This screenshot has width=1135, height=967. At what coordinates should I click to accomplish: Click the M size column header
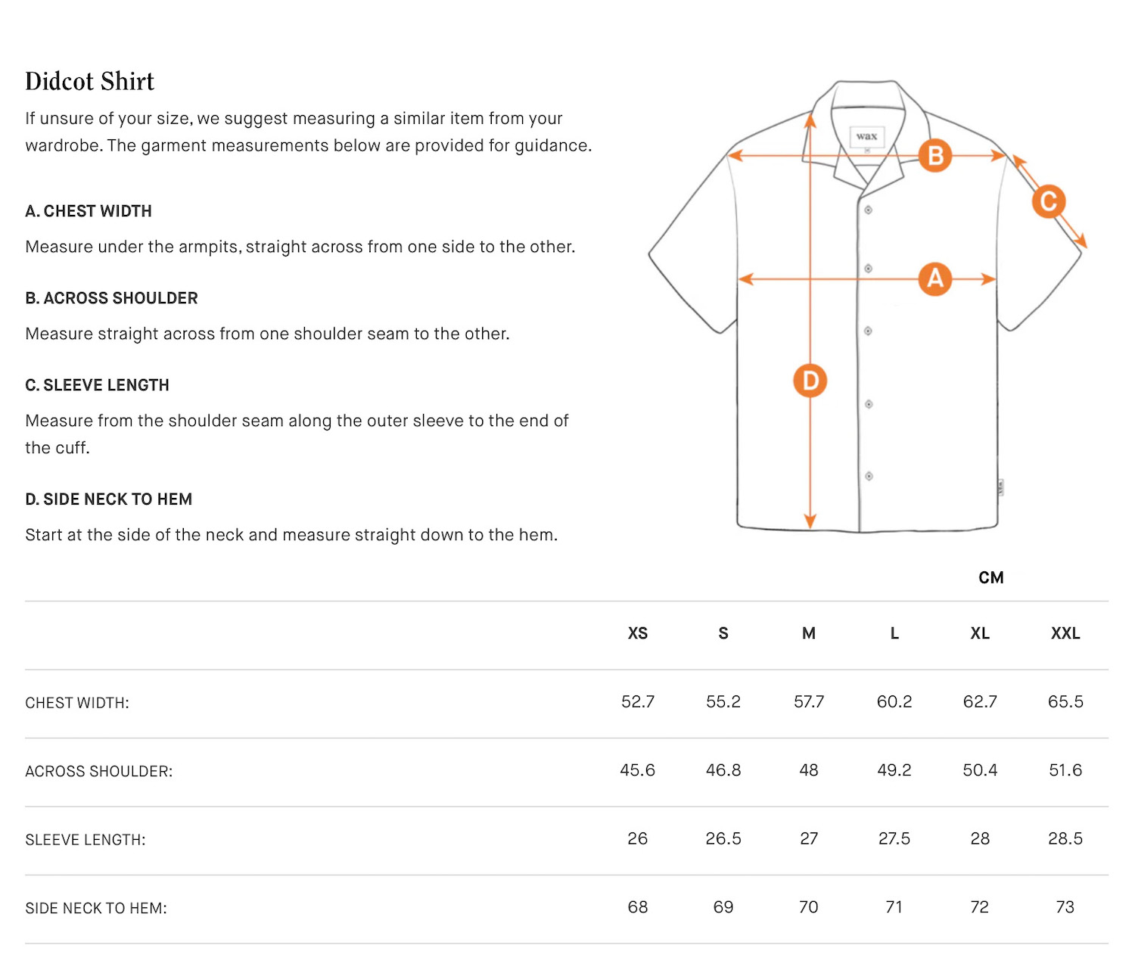click(x=809, y=633)
